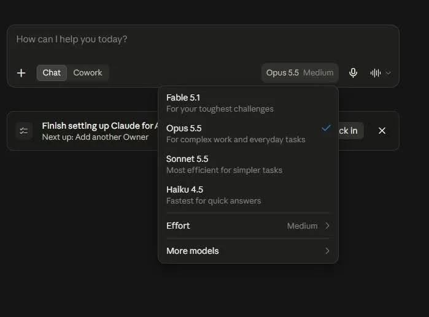Click the partially hidden button on banner

click(351, 131)
